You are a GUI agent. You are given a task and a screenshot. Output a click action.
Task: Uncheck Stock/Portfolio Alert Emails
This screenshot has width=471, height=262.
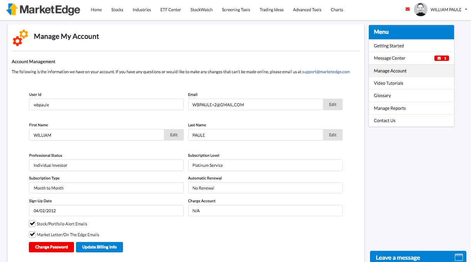32,223
